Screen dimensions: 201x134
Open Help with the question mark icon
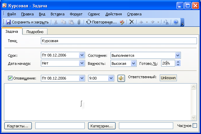click(x=176, y=22)
